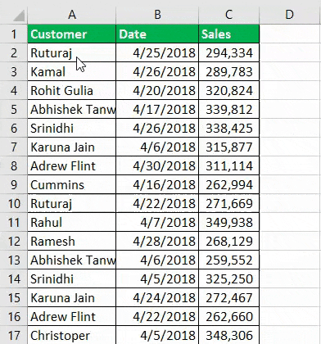Viewport: 321px width, 344px height.
Task: Select row 1 header
Action: coord(14,34)
